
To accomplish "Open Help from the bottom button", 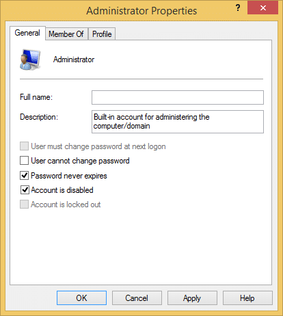I will [247, 298].
